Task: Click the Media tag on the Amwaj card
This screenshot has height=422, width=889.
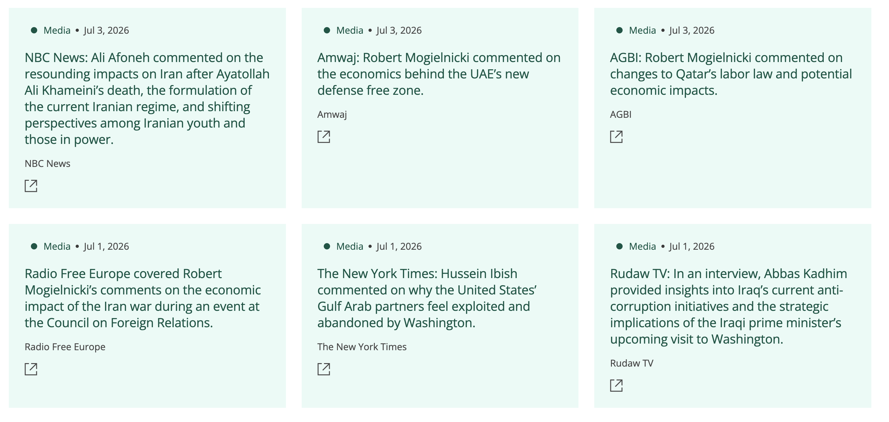Action: (350, 30)
